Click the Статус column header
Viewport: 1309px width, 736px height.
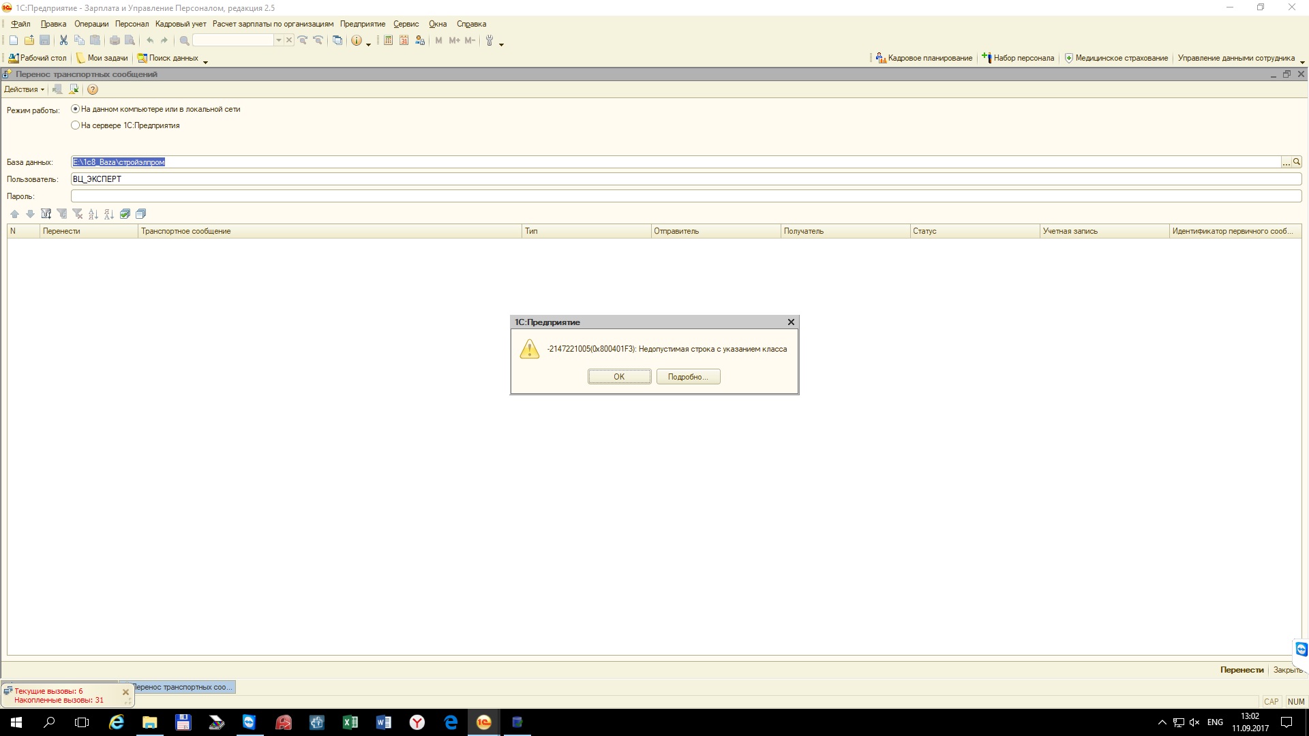click(x=974, y=231)
